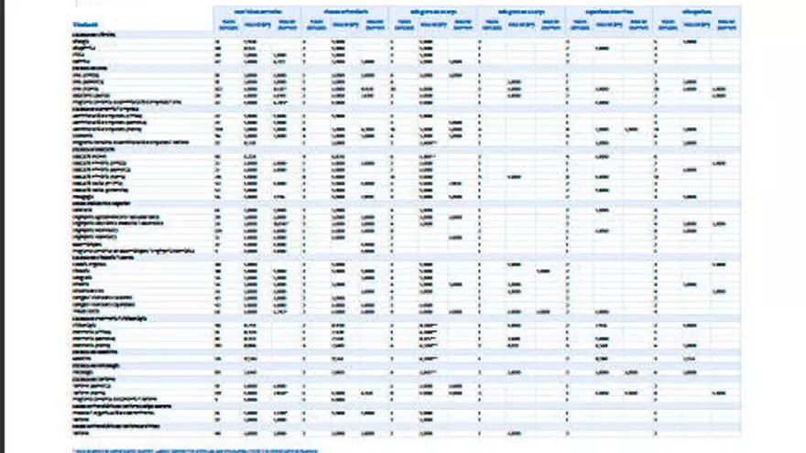Click the first data row label under first section
This screenshot has width=806, height=453.
click(x=81, y=41)
